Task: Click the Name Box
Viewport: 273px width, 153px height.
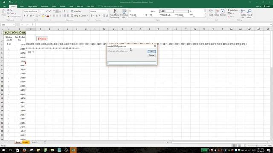Action: coord(8,25)
